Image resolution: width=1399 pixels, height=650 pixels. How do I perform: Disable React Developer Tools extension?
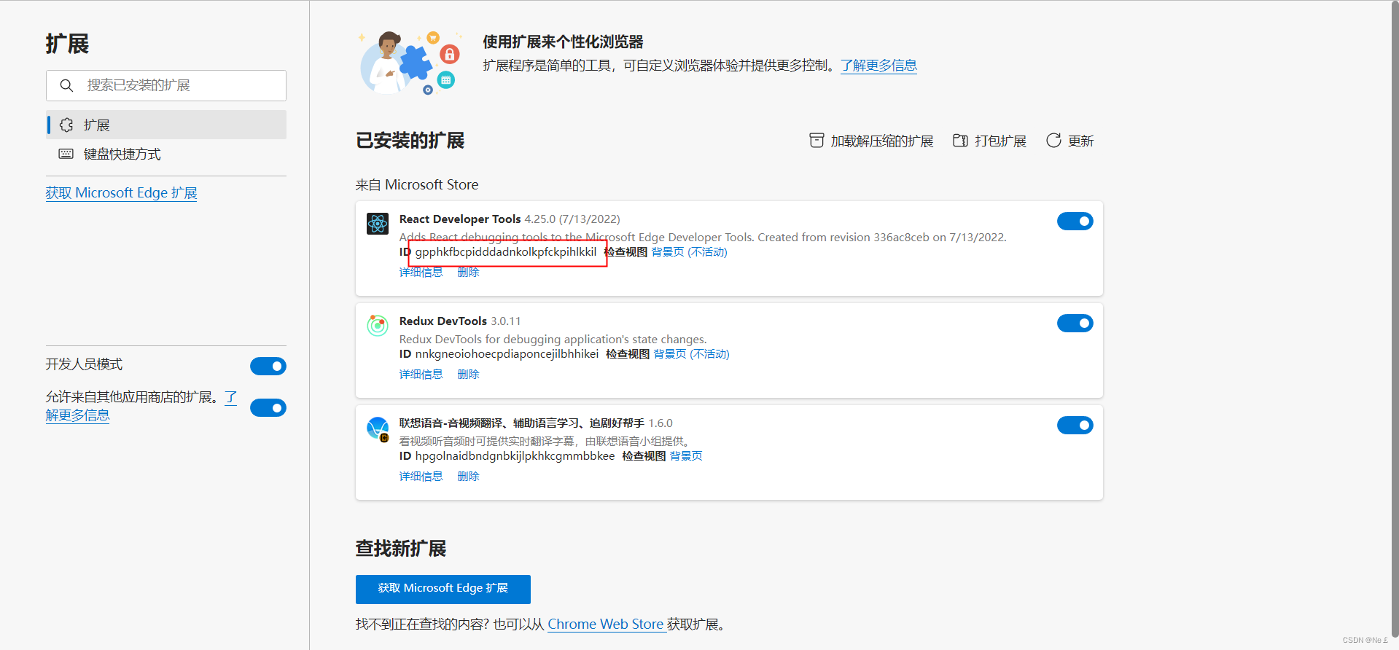1075,221
